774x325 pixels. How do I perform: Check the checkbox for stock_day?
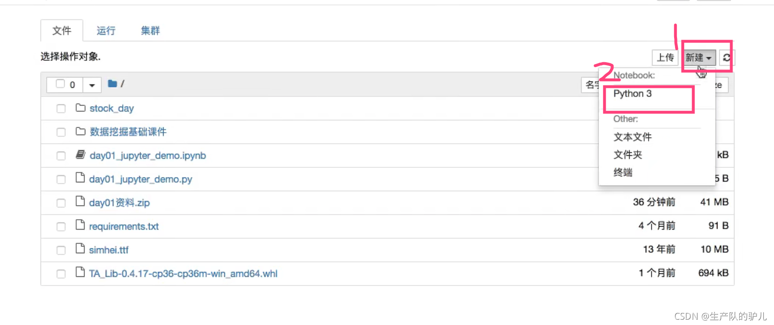[61, 108]
